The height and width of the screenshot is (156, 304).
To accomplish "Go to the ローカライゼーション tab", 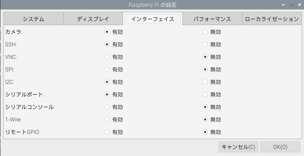I will [272, 19].
